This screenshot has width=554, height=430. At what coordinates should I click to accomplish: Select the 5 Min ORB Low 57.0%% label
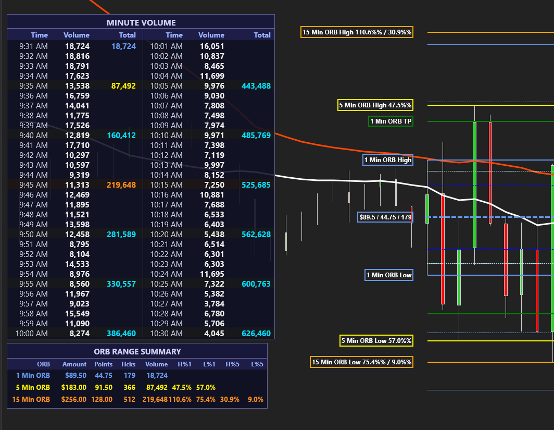pos(376,340)
